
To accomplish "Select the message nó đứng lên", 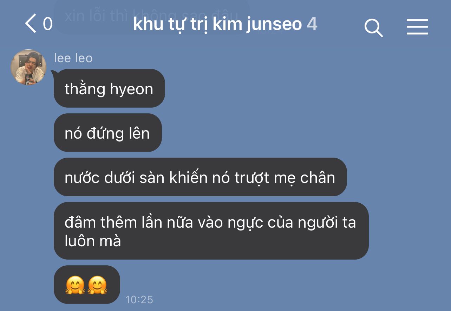I will [x=107, y=133].
